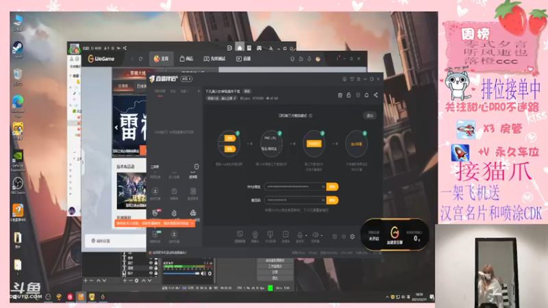Screen dimensions: 548x308
Task: Click 设置 button in OBS controls
Action: coord(275,272)
